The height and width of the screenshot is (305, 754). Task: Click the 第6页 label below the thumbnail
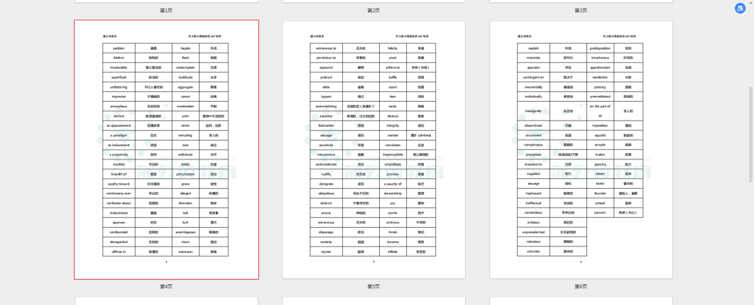(x=581, y=286)
